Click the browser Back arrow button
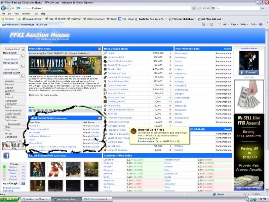This screenshot has height=202, width=269. click(x=3, y=8)
